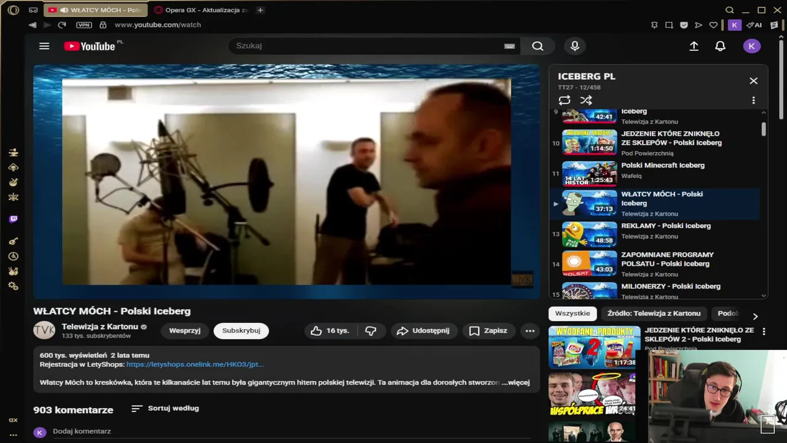Click the Subskrybuj button
Image resolution: width=787 pixels, height=443 pixels.
(241, 330)
